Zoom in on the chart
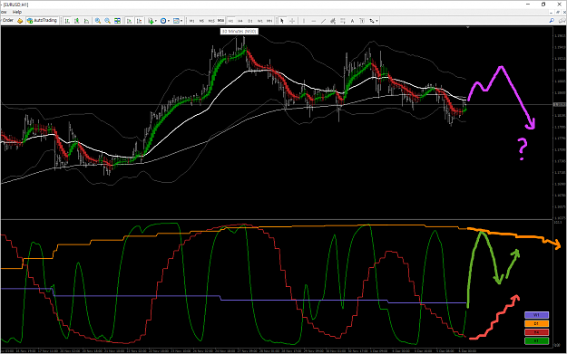Image resolution: width=567 pixels, height=354 pixels. [x=98, y=21]
